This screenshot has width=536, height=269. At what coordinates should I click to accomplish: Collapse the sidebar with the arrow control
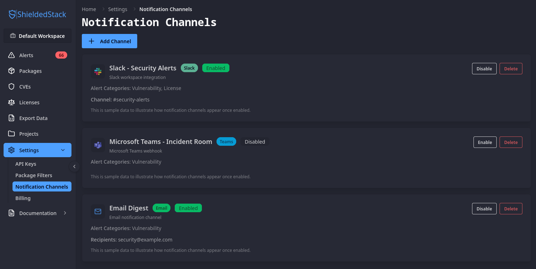(74, 166)
